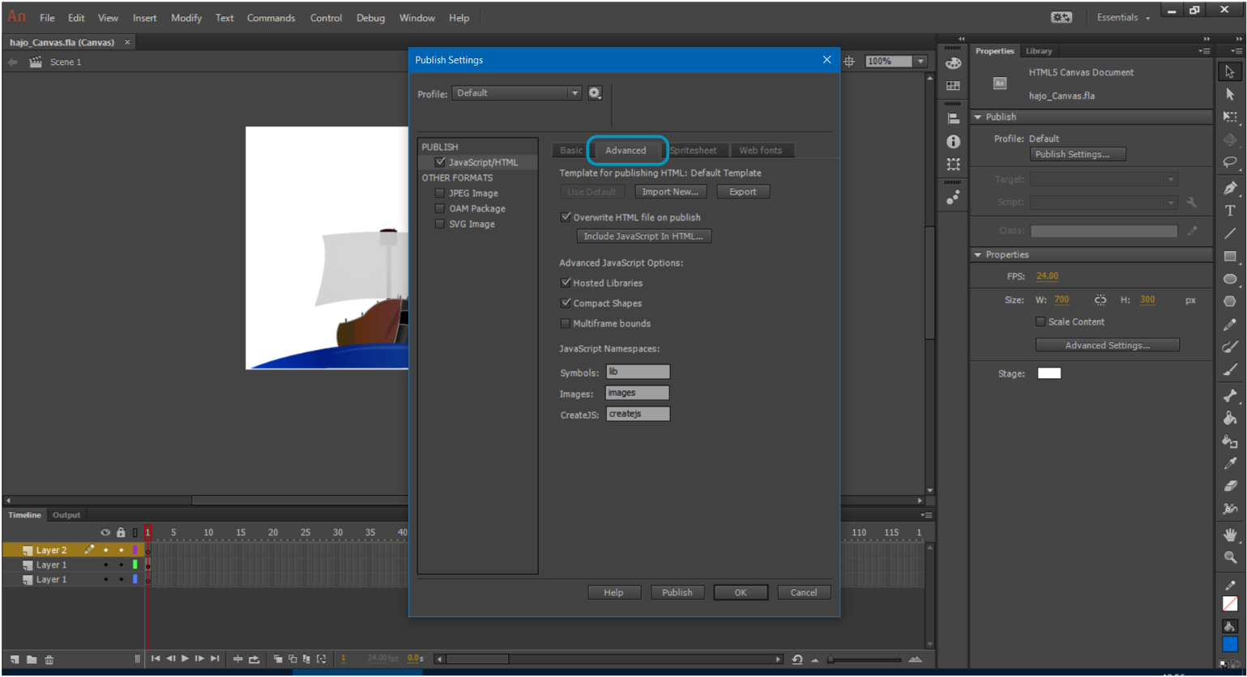Open the Profile Default dropdown

516,93
